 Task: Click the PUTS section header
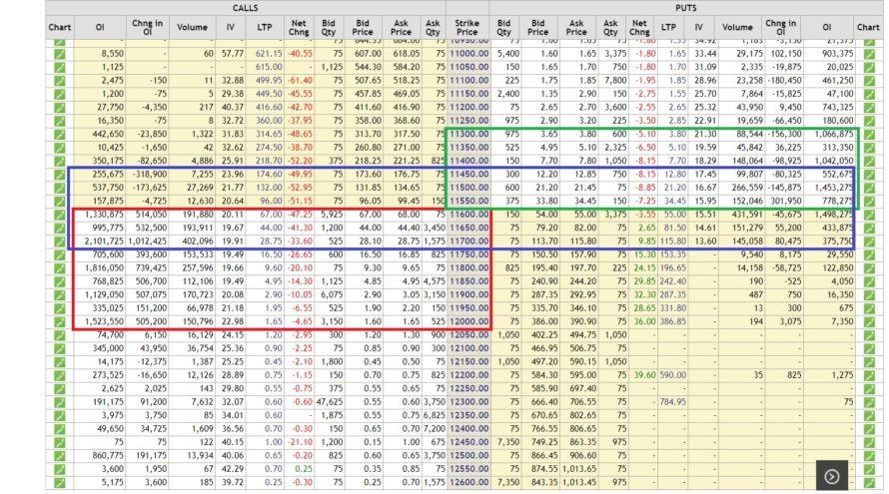[x=686, y=8]
